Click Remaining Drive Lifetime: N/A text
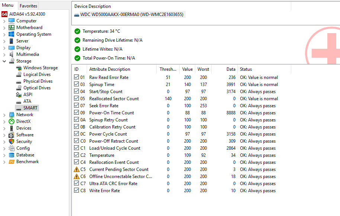The image size is (340, 216). pyautogui.click(x=112, y=40)
